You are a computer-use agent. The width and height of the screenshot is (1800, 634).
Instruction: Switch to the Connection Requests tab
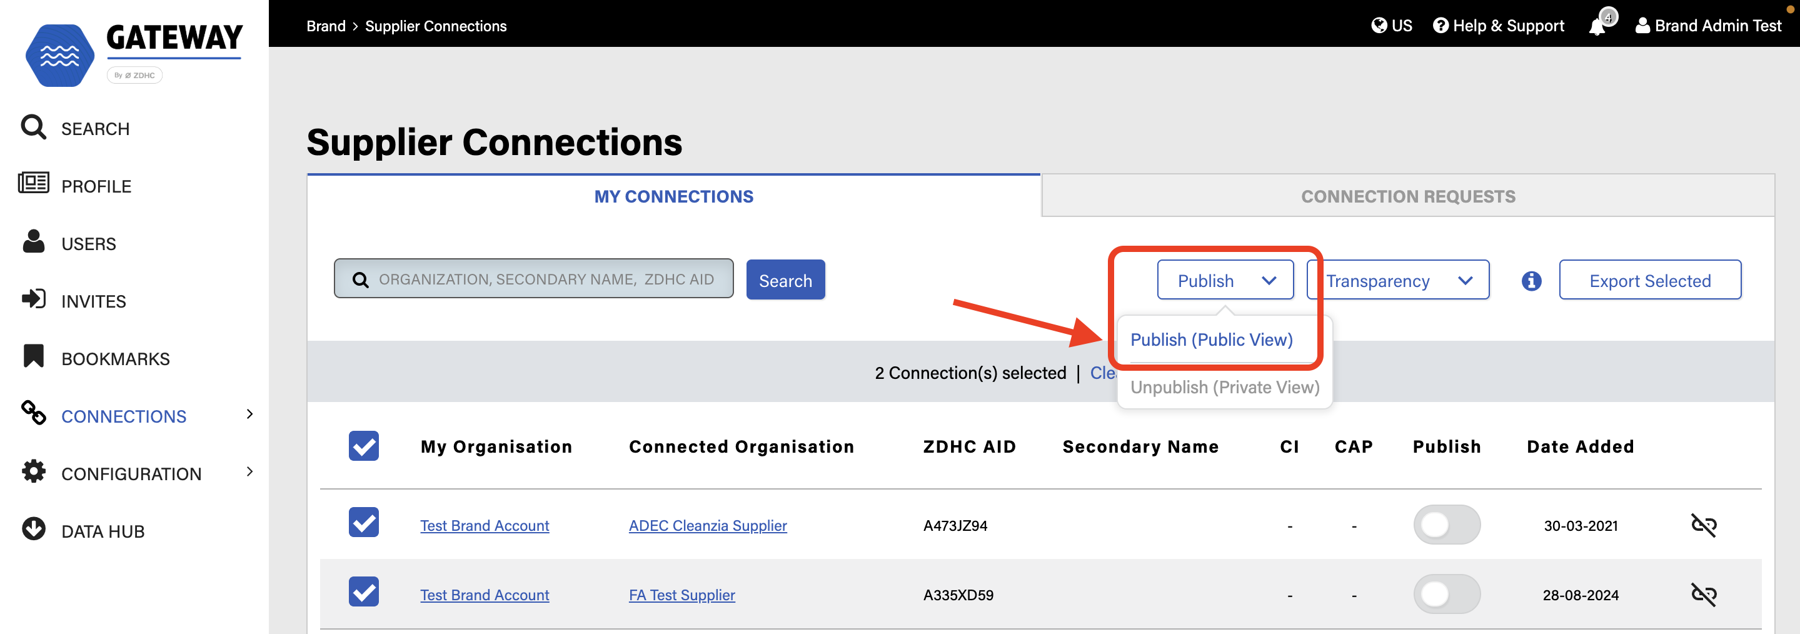[x=1407, y=196]
